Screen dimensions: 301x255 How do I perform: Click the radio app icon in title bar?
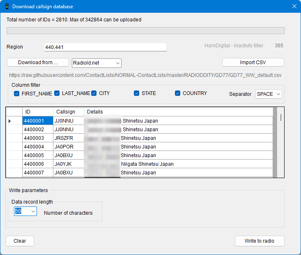pos(7,7)
